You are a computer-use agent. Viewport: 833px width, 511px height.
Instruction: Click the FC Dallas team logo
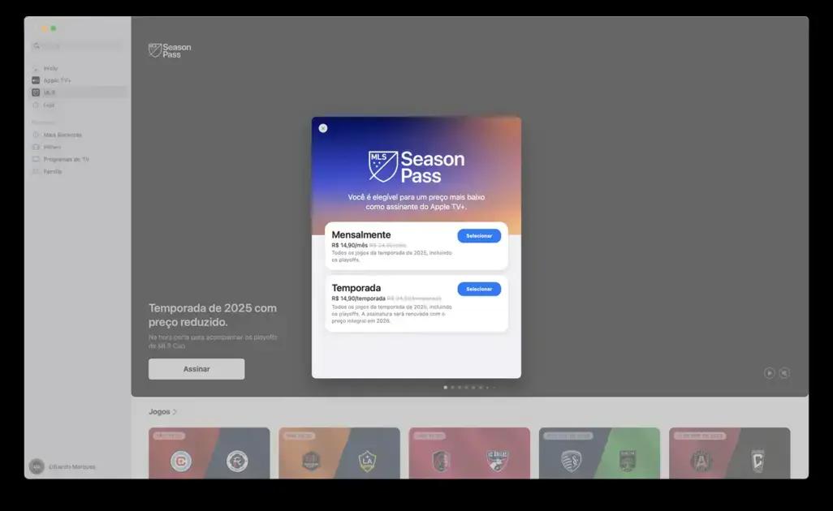pos(497,462)
